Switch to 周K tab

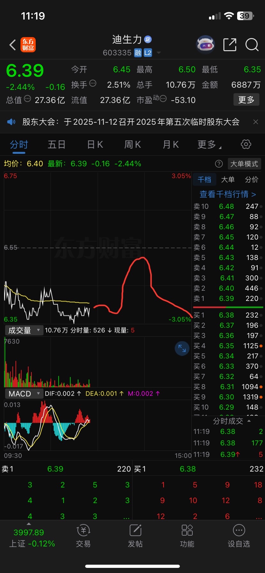pyautogui.click(x=133, y=145)
